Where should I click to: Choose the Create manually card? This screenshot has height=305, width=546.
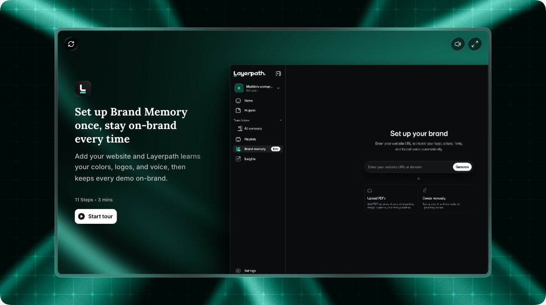446,198
